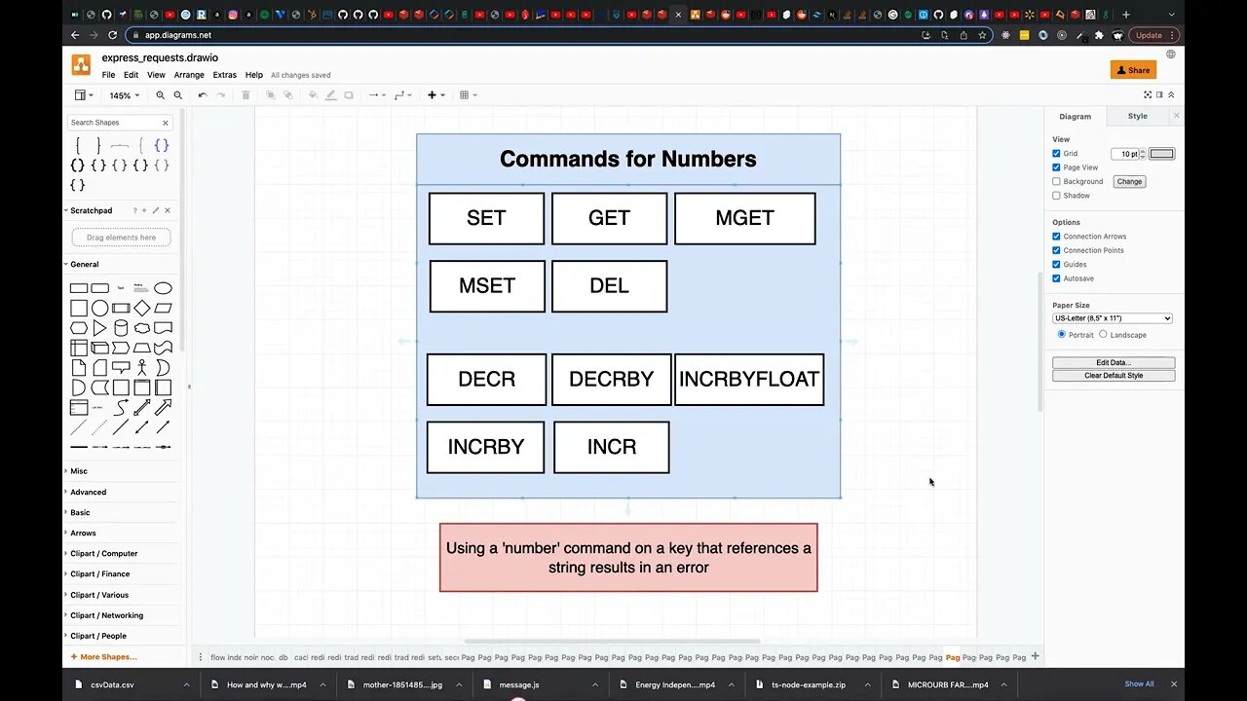This screenshot has width=1247, height=701.
Task: Clear the Search Shapes field
Action: 166,123
